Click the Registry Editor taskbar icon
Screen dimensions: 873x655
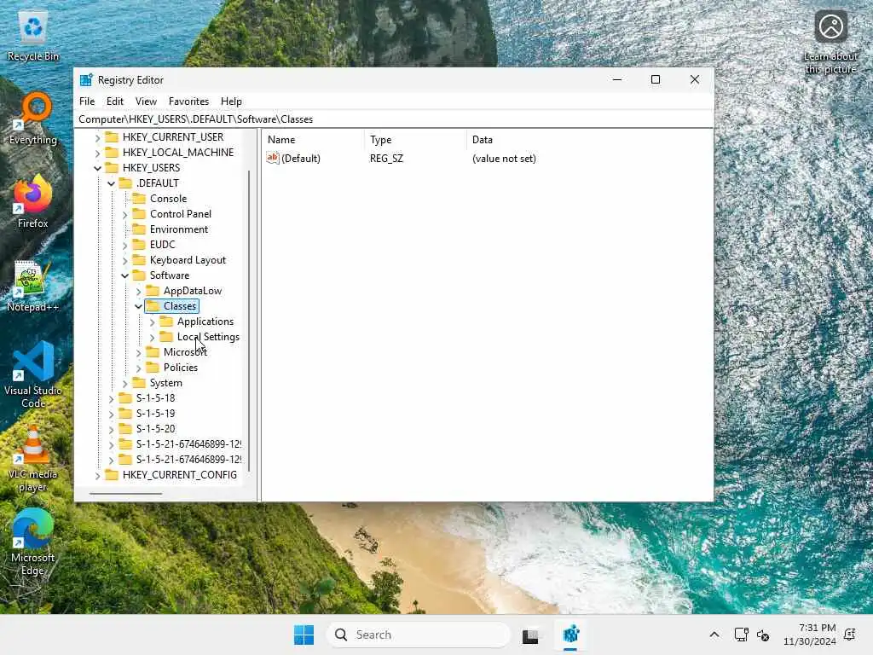(x=570, y=635)
